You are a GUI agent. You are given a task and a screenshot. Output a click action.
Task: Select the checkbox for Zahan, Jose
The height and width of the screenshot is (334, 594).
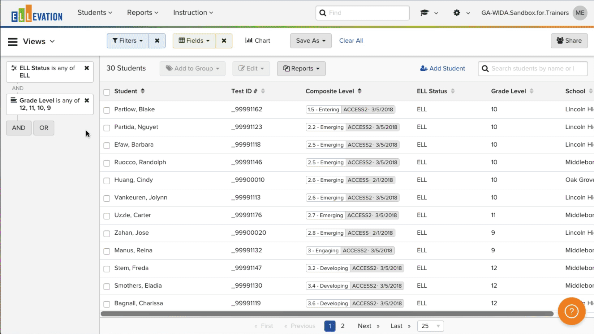[x=107, y=233]
